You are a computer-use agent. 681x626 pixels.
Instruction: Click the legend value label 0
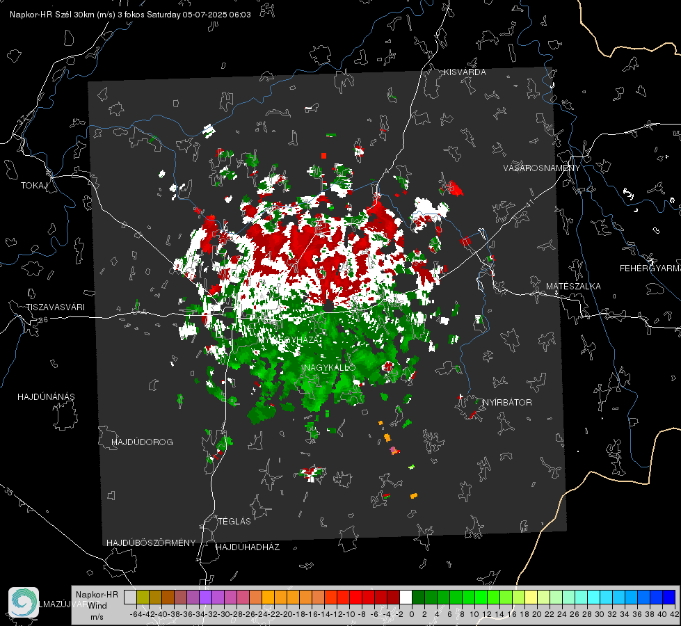[x=412, y=614]
